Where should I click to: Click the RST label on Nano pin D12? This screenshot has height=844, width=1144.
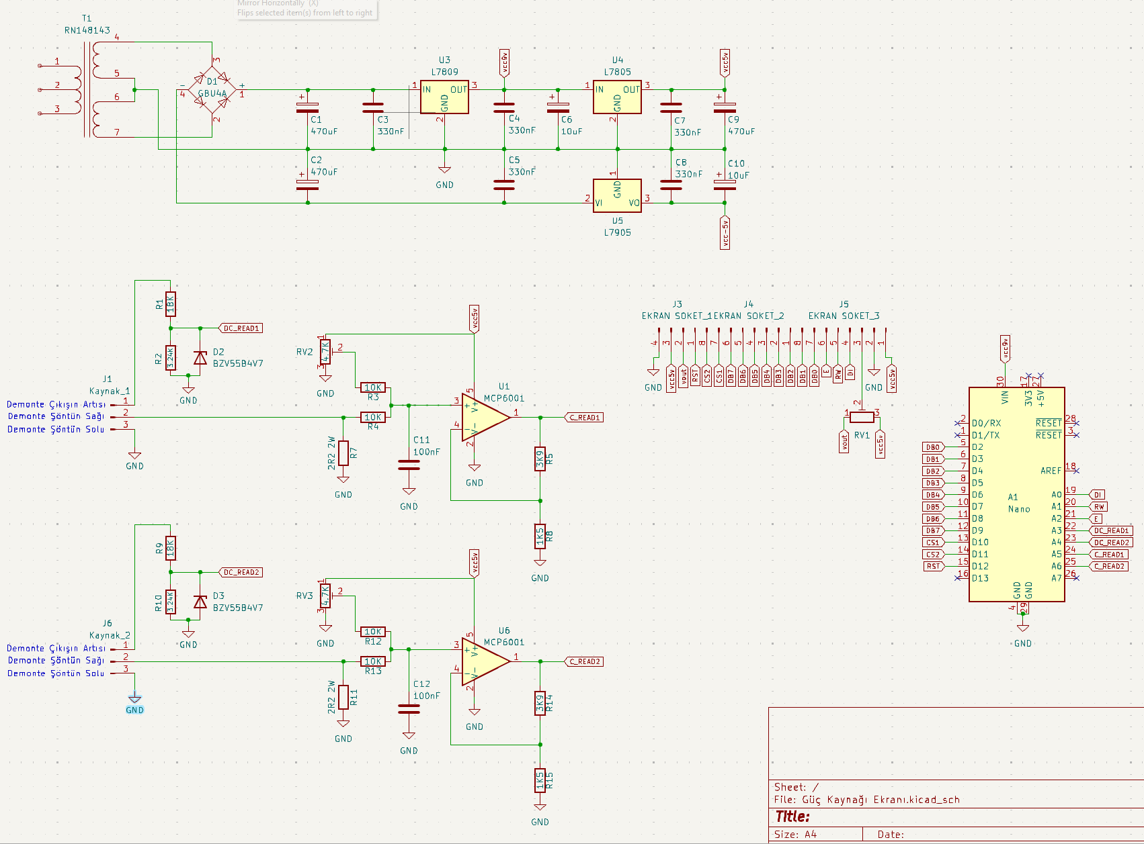click(x=934, y=566)
